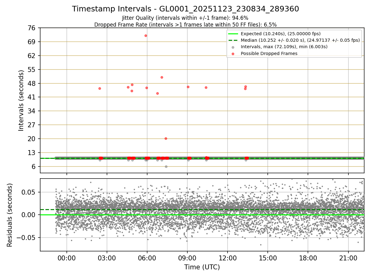Click the '09:00' x-axis tick label
The height and width of the screenshot is (278, 371).
(187, 258)
